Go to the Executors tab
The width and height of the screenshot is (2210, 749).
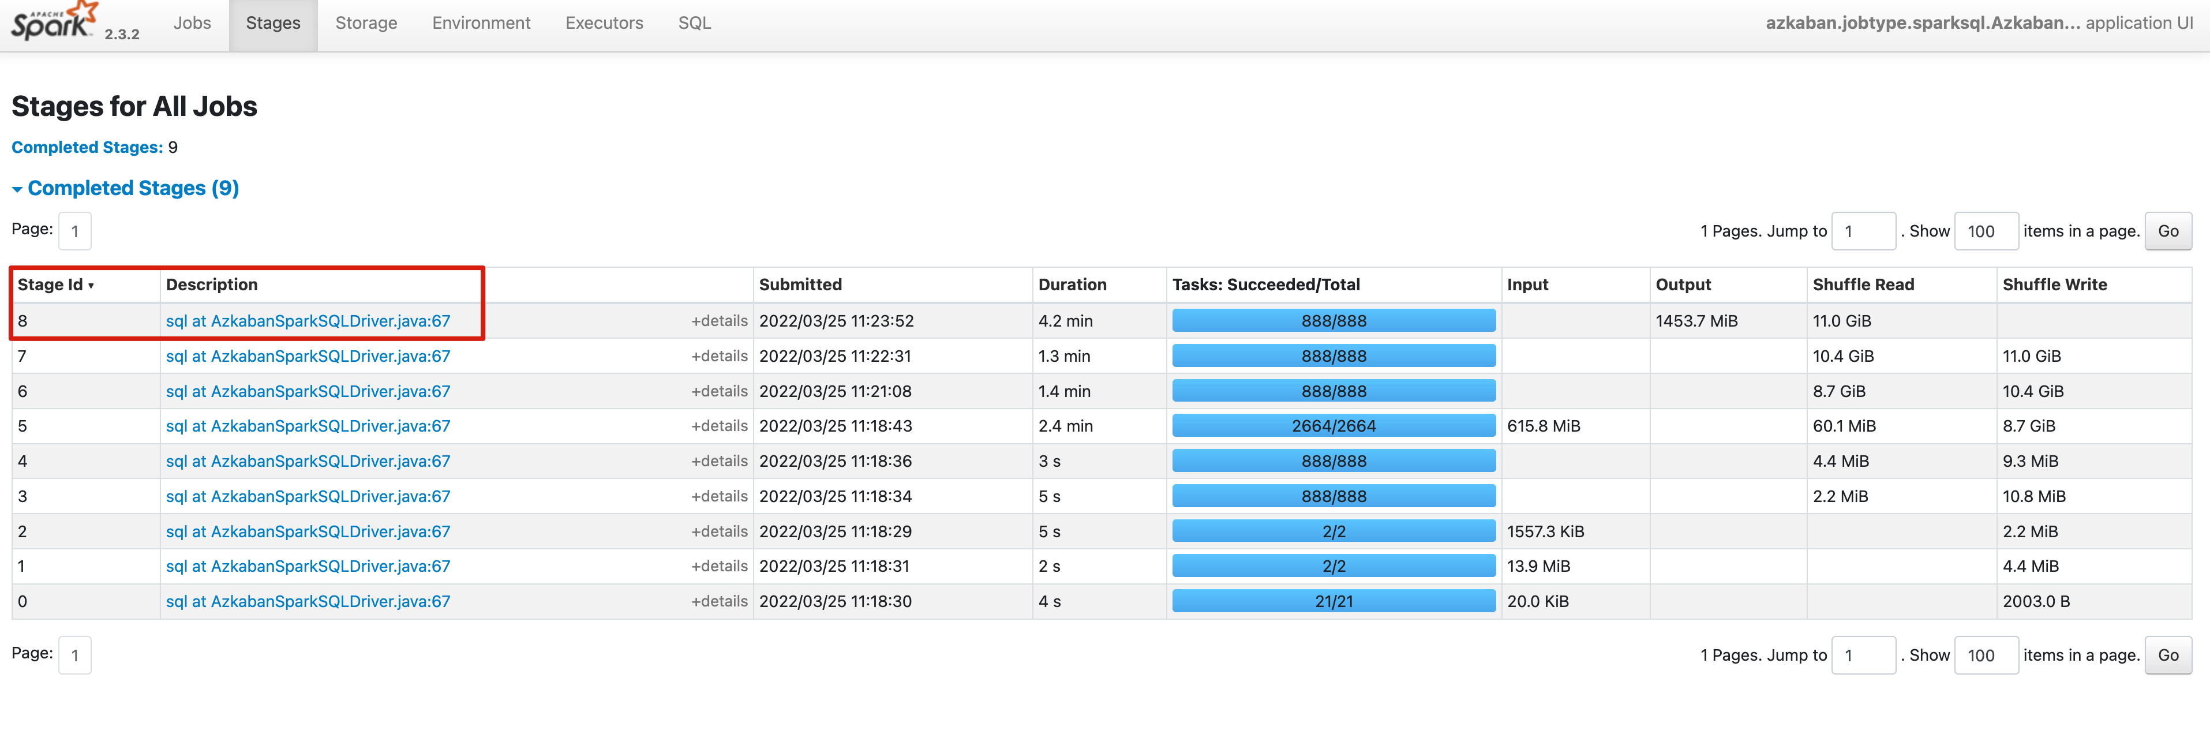(x=603, y=23)
